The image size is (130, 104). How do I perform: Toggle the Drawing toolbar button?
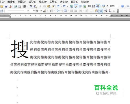click(x=98, y=6)
